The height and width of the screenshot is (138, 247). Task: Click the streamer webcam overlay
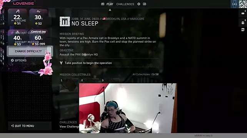pos(128,108)
